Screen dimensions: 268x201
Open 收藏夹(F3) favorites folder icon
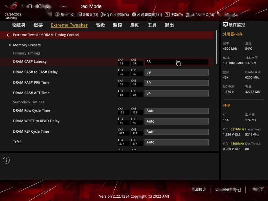(79, 14)
